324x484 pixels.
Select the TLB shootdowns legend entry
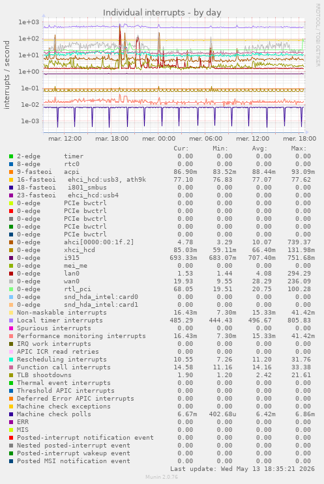click(x=44, y=375)
